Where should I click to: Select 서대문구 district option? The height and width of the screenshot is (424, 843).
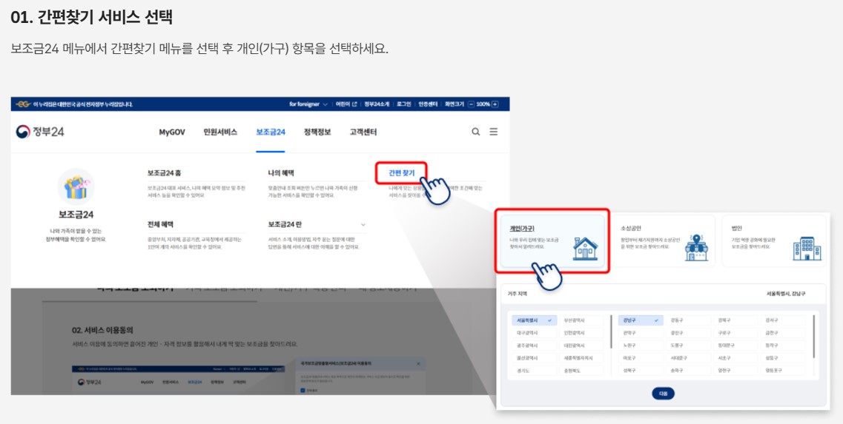pyautogui.click(x=687, y=358)
